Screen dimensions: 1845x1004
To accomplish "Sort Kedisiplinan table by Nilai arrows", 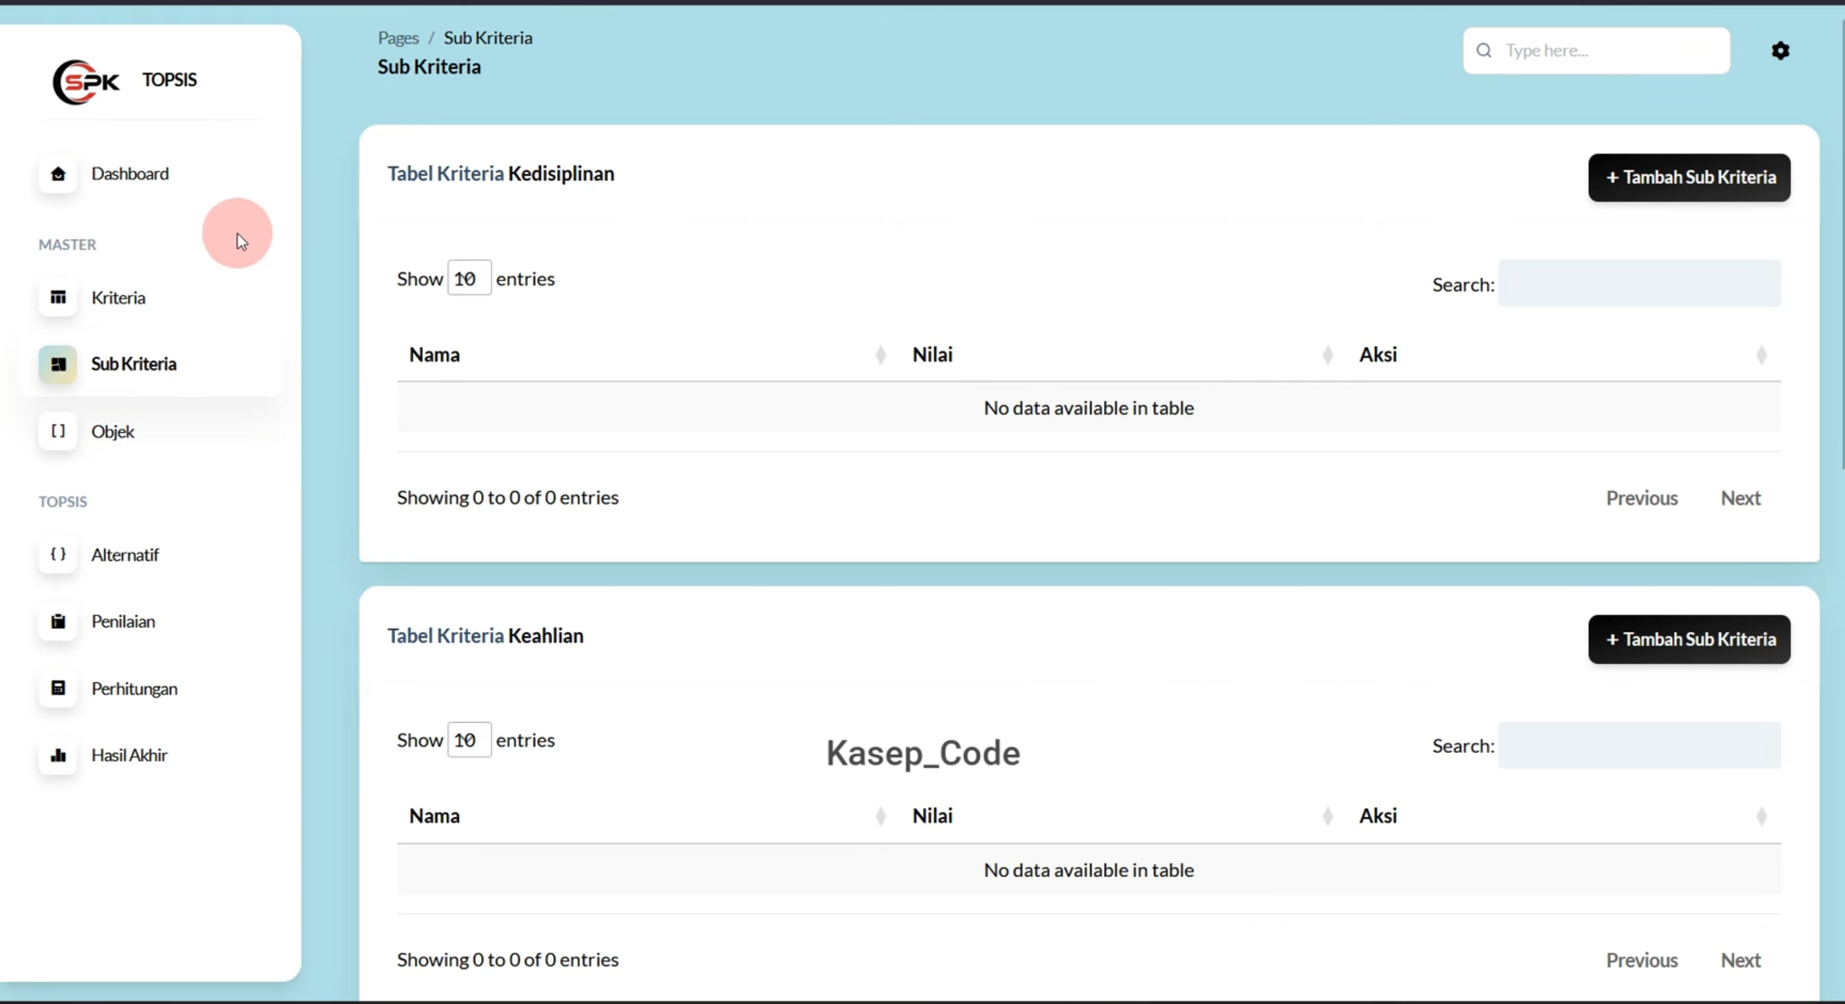I will 1328,355.
